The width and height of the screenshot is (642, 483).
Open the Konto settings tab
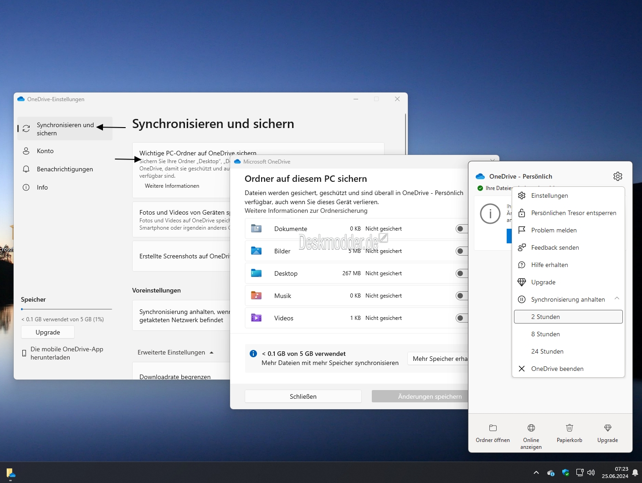(65, 151)
